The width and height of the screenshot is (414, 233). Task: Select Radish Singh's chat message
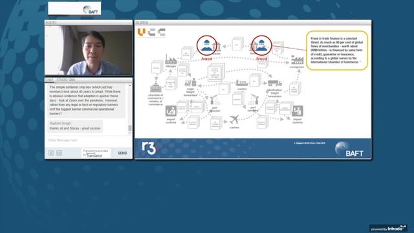coord(75,126)
